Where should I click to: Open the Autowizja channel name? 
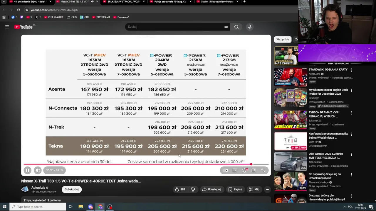[38, 188]
